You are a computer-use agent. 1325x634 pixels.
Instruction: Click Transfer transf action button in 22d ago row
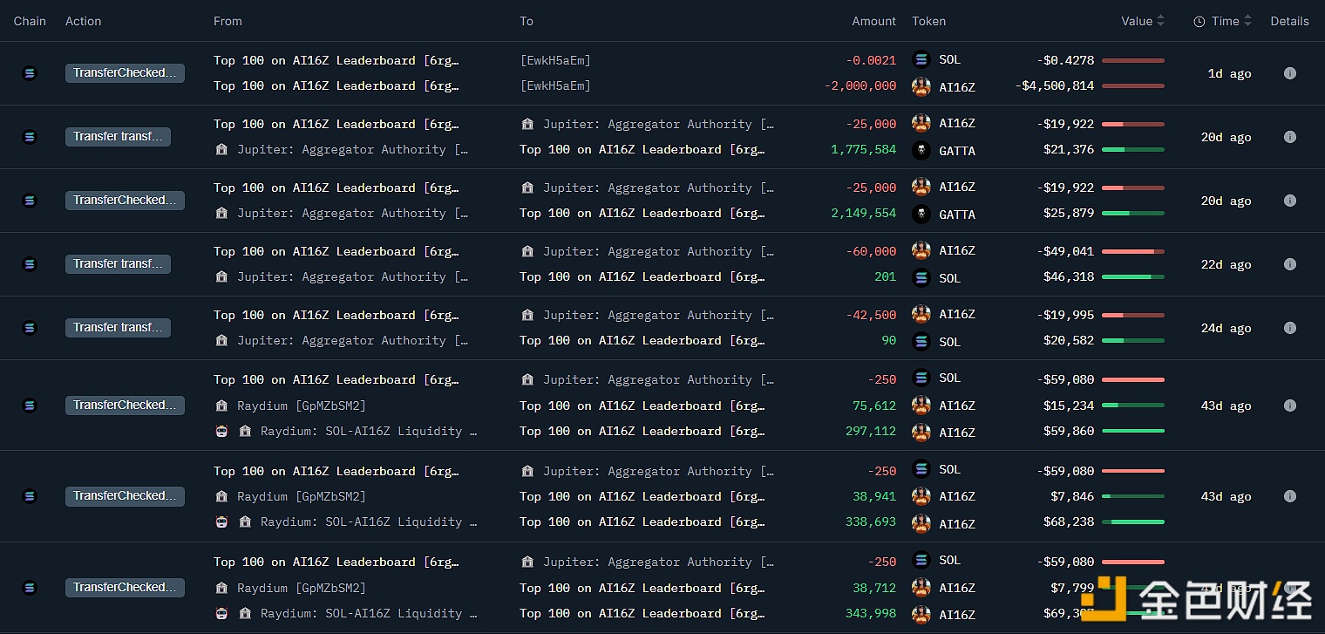(x=118, y=264)
